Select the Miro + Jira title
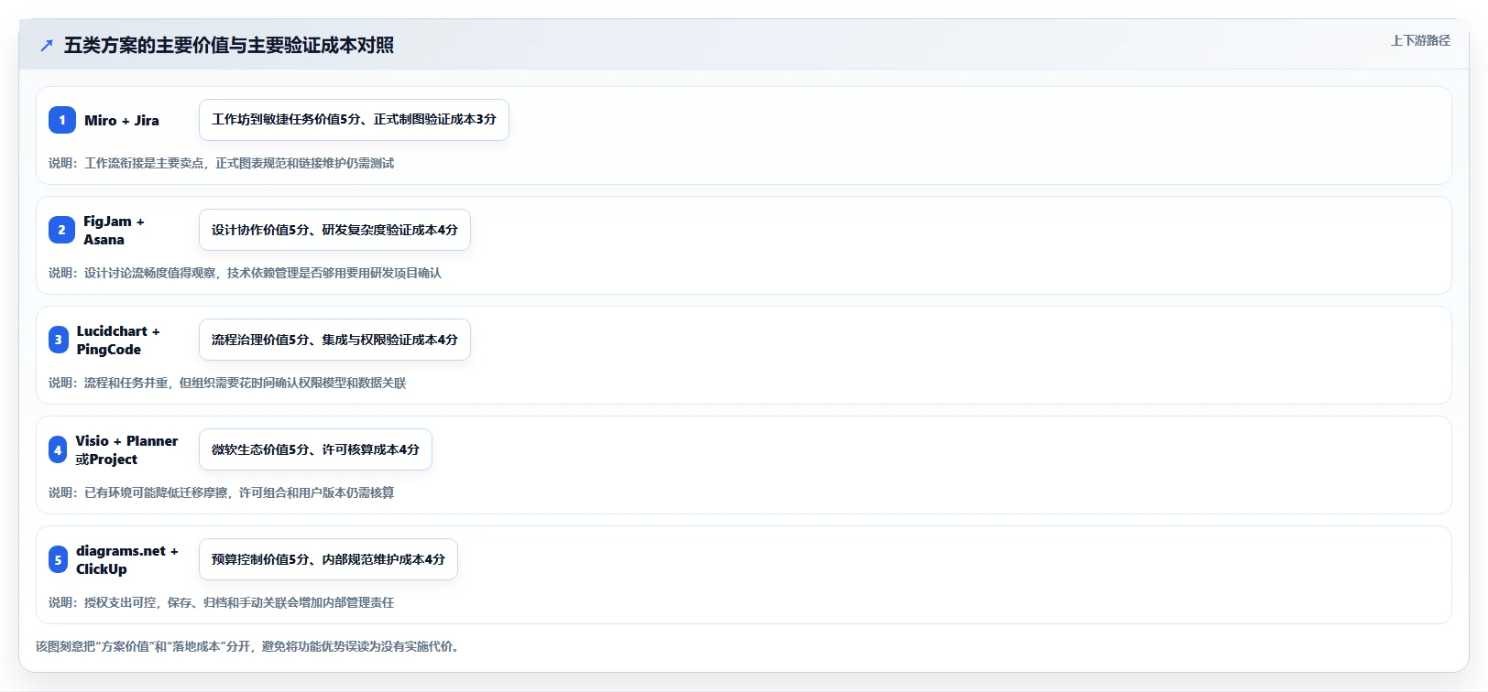 click(122, 120)
